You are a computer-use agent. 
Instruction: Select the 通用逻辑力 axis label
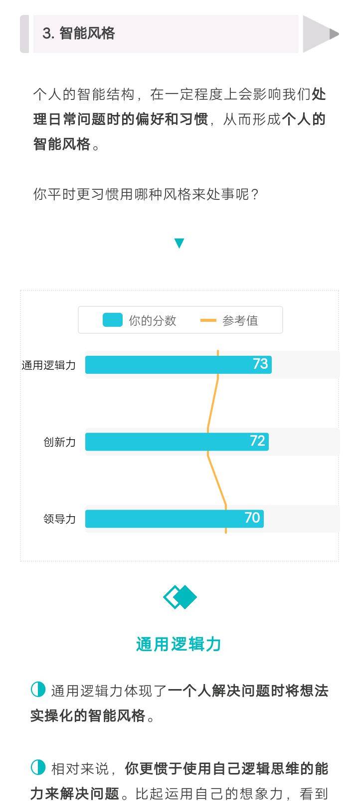tap(48, 365)
